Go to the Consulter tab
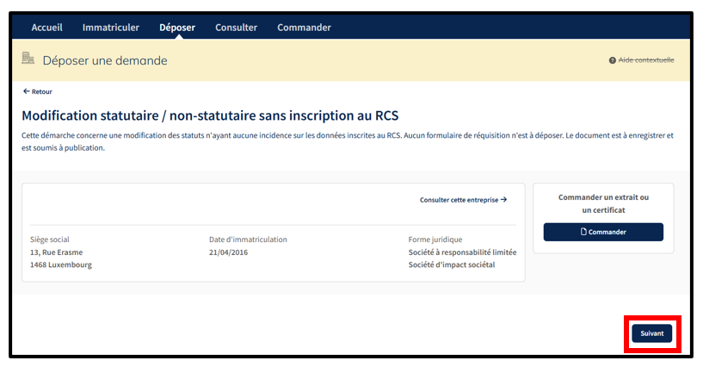Image resolution: width=703 pixels, height=367 pixels. (x=236, y=28)
